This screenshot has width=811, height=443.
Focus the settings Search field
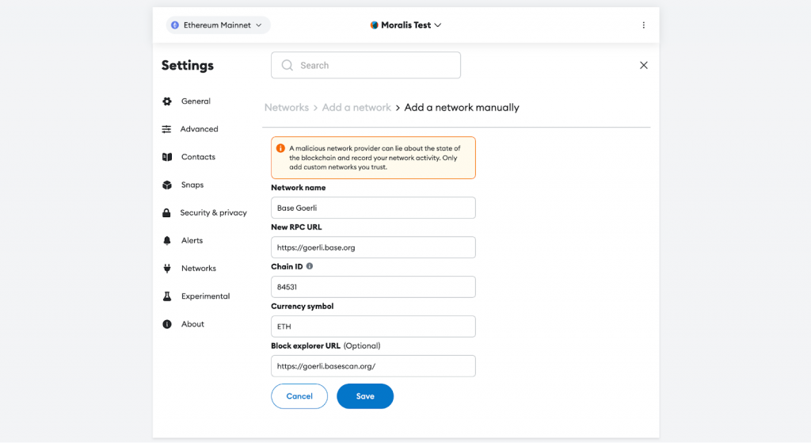pyautogui.click(x=366, y=65)
